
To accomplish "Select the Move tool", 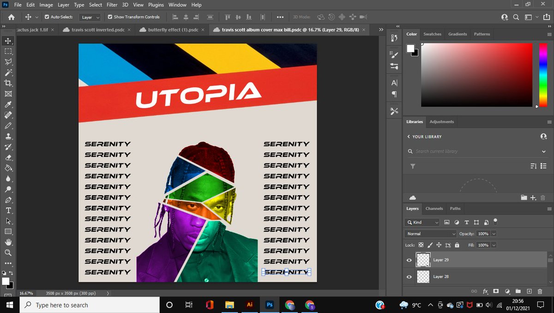I will (x=8, y=41).
